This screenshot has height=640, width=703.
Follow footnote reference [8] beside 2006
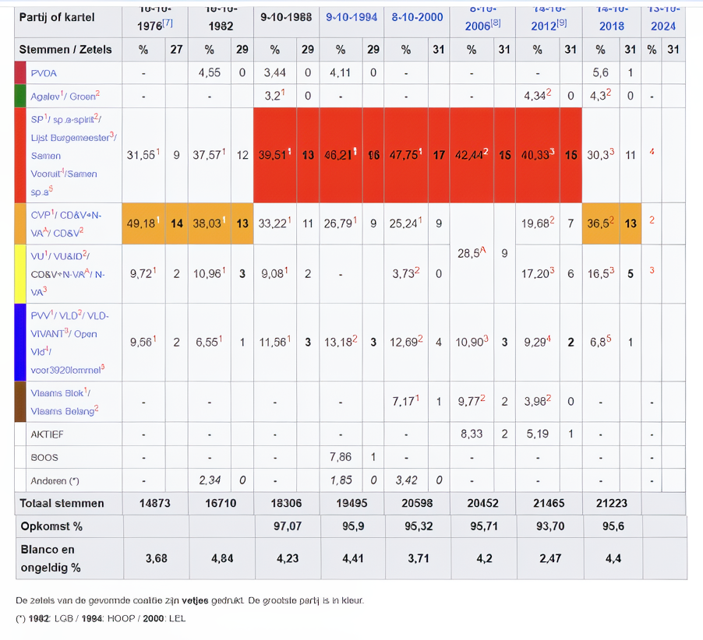[495, 23]
